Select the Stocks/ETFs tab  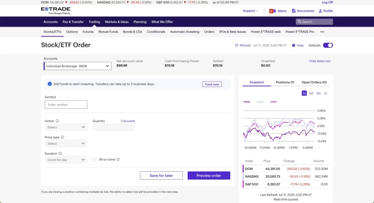52,32
